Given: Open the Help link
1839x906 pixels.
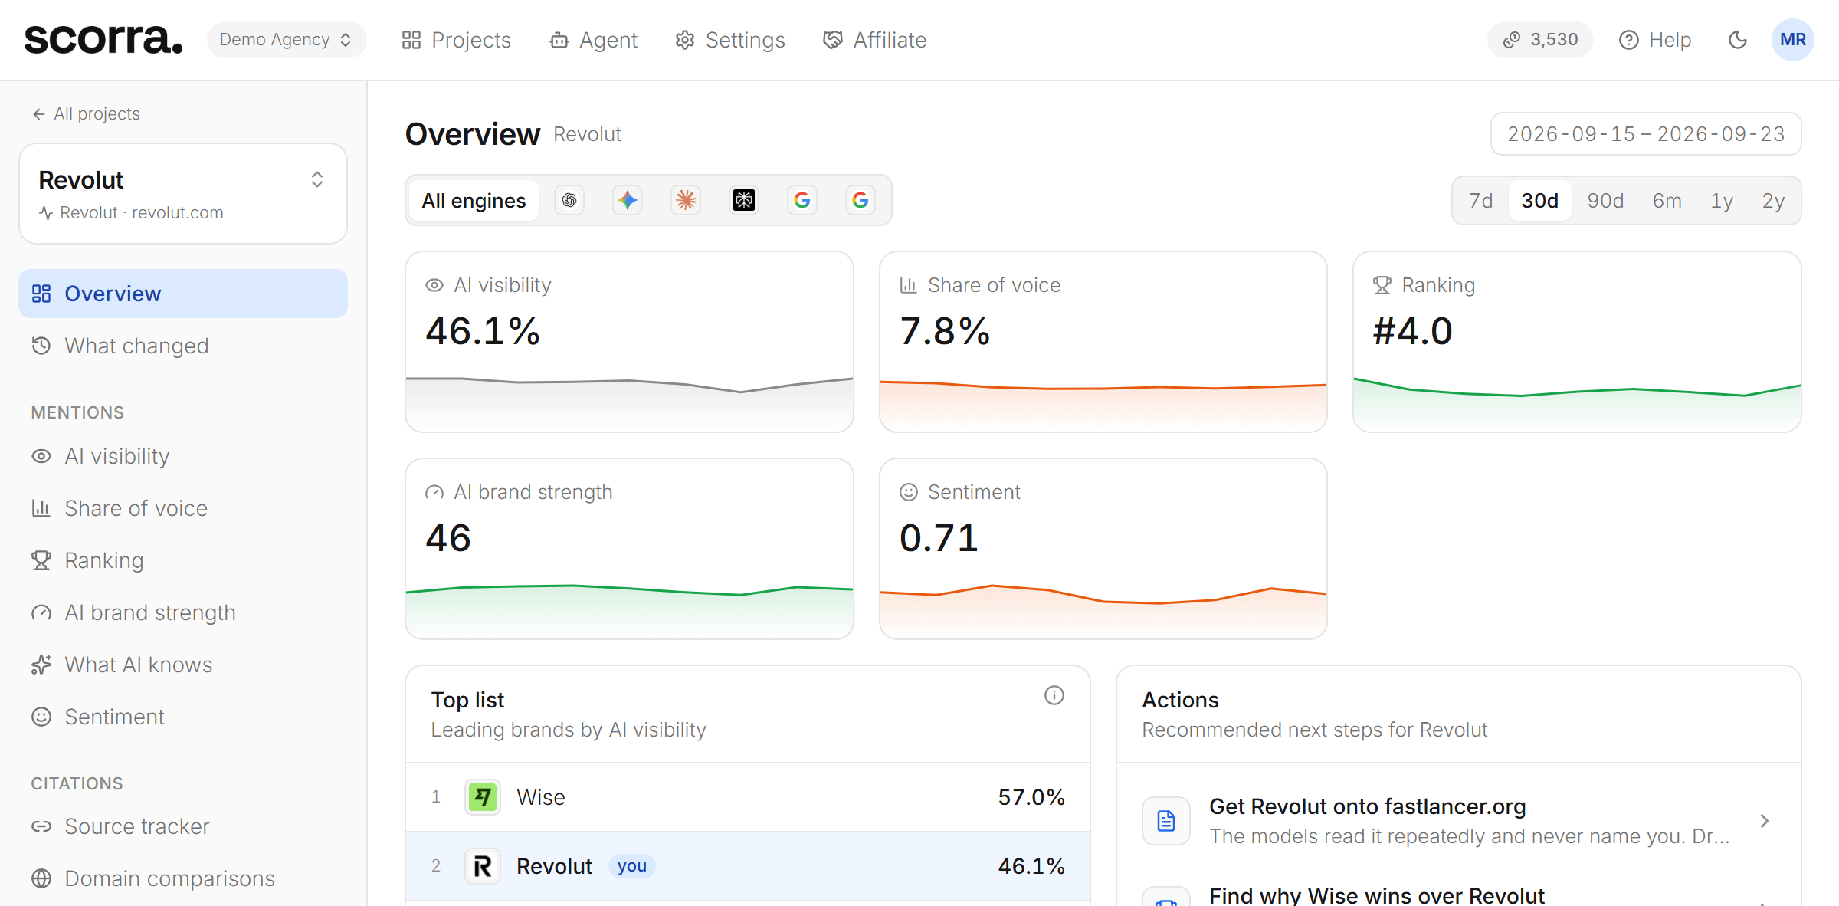Looking at the screenshot, I should click(1655, 40).
